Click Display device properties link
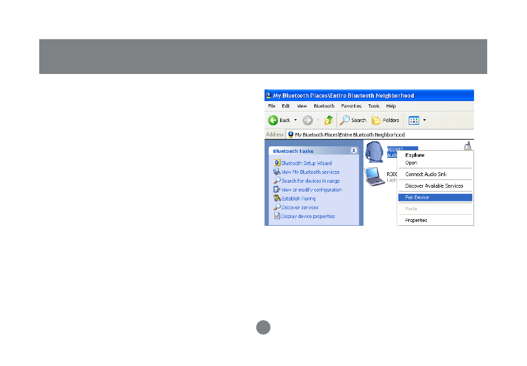The image size is (527, 366). click(308, 216)
